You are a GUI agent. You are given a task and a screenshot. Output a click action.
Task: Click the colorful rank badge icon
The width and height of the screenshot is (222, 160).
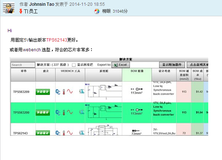coord(97,11)
